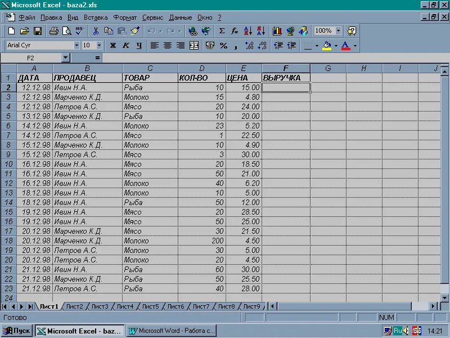450x338 pixels.
Task: Apply the yellow fill color bucket
Action: [327, 46]
